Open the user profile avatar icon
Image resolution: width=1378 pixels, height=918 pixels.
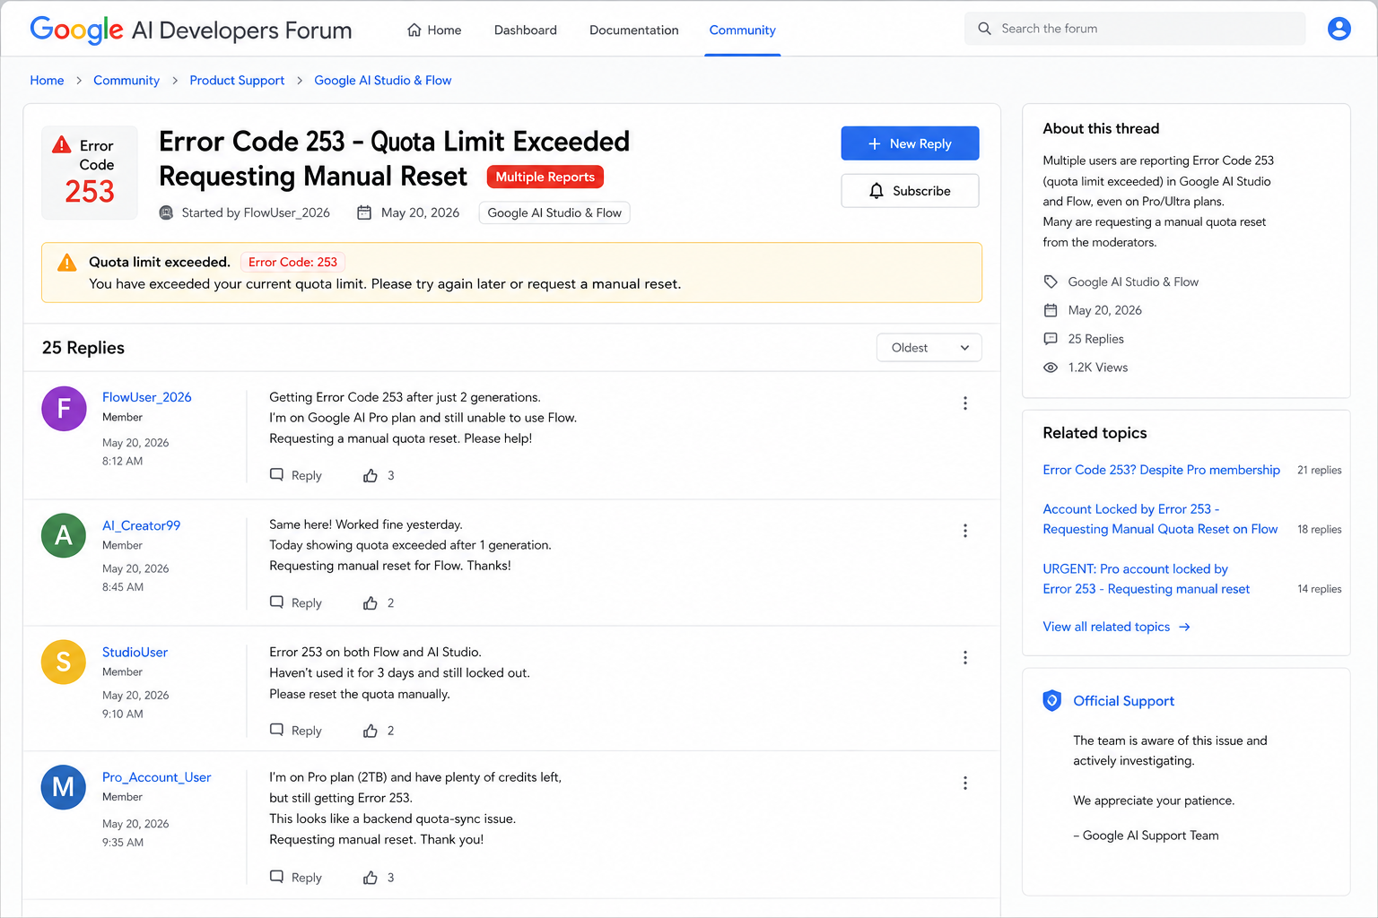[1339, 29]
